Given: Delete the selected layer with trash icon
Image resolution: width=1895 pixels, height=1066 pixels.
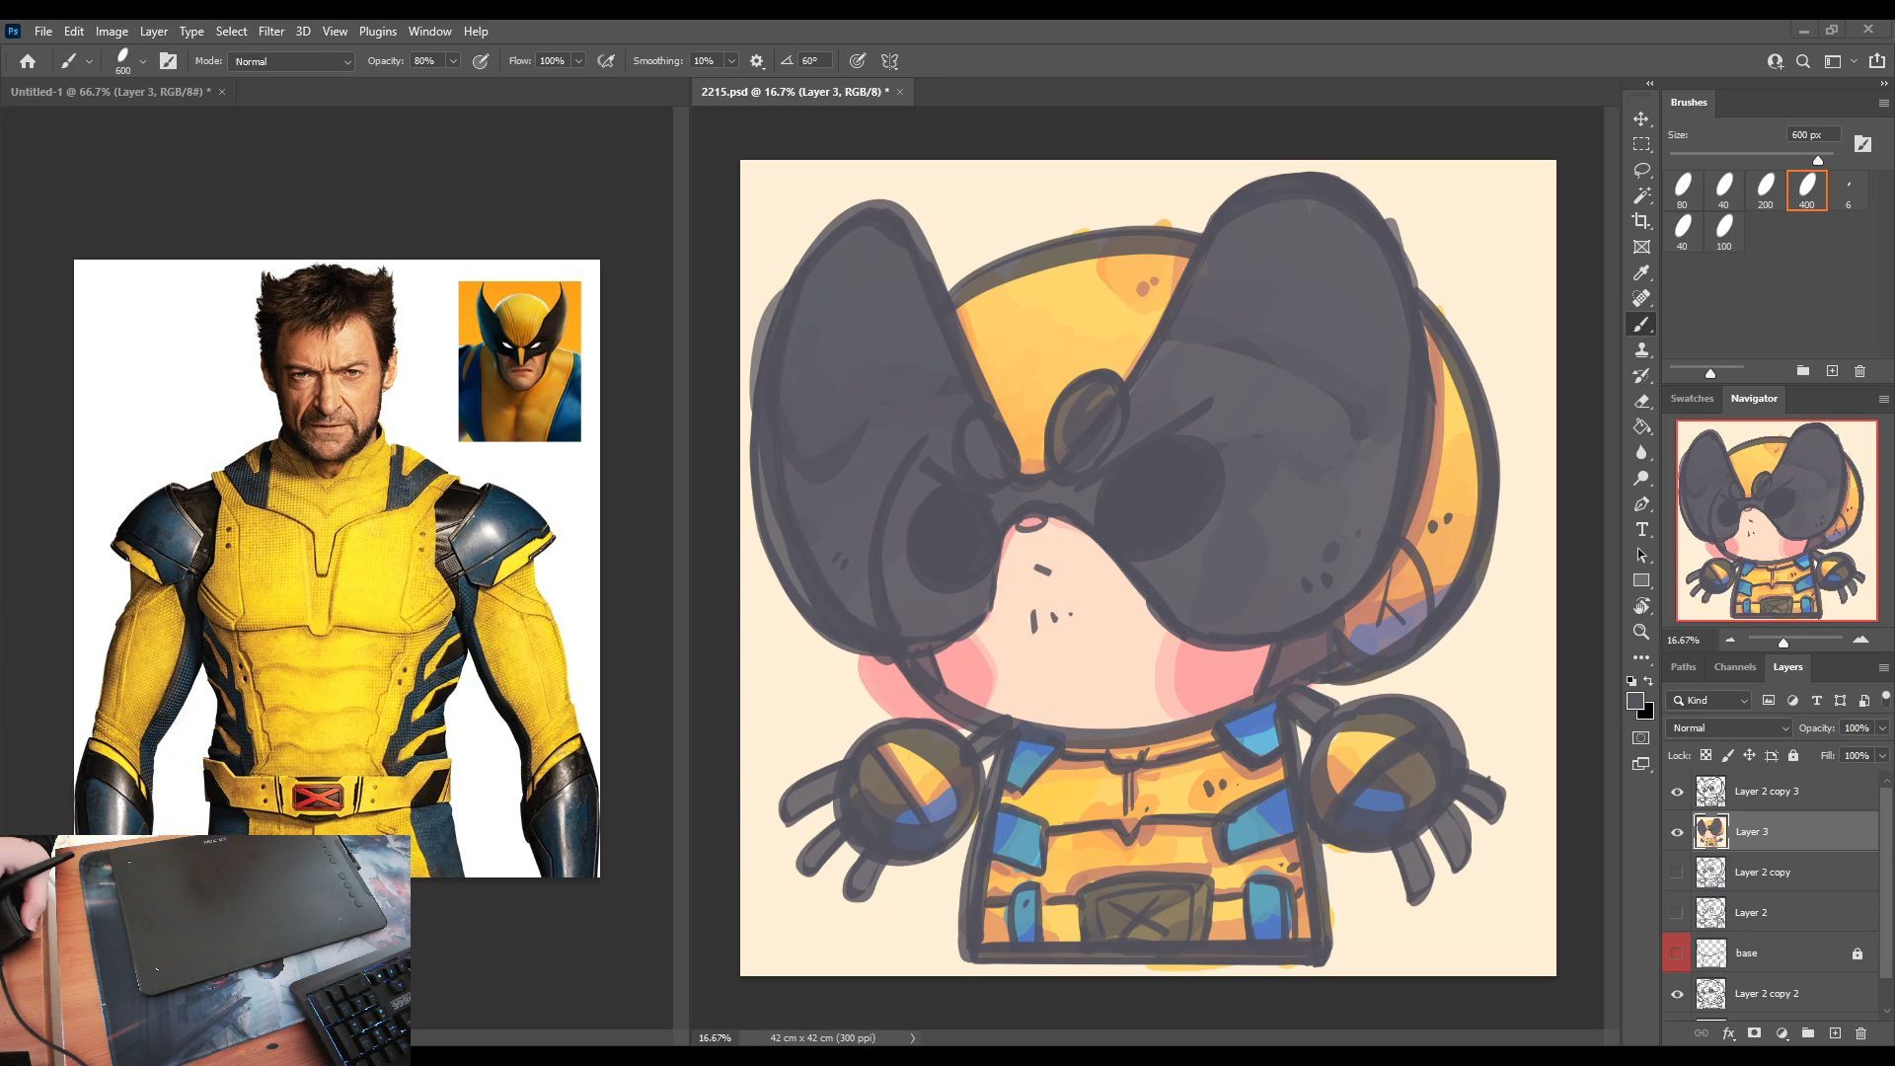Looking at the screenshot, I should click(1861, 1033).
